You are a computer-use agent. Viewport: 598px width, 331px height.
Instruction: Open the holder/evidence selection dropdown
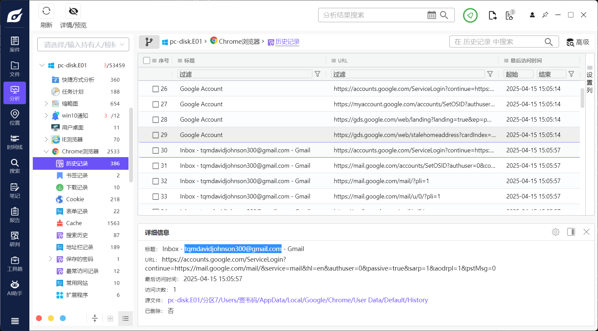click(x=83, y=44)
